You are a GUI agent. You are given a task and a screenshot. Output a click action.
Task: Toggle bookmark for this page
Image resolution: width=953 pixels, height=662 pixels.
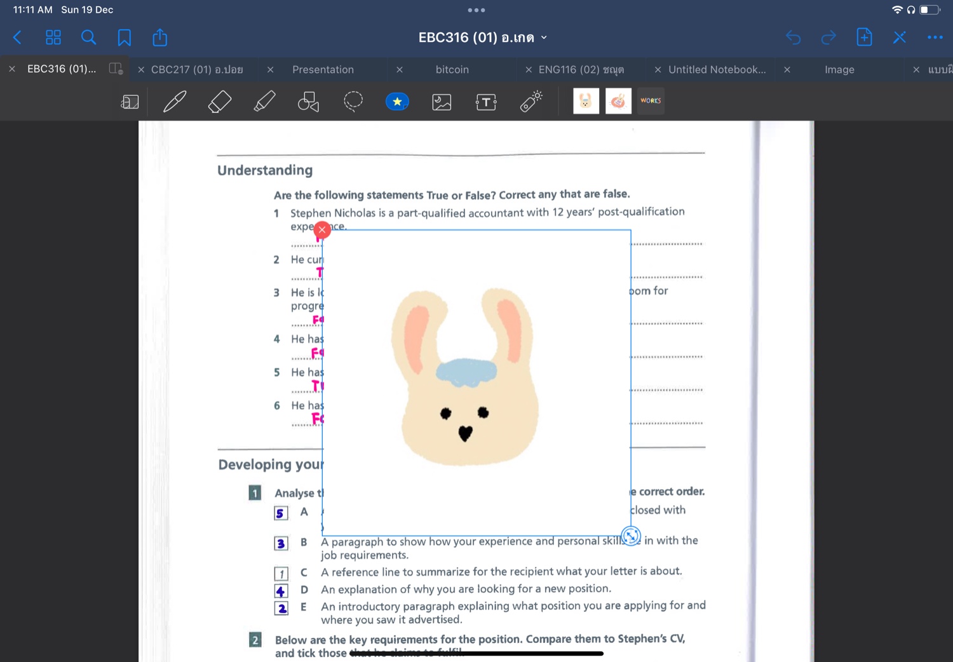tap(125, 38)
